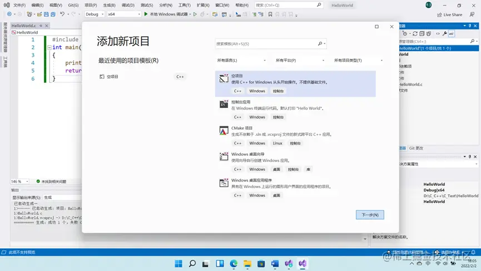This screenshot has width=481, height=271.
Task: Click the feedback icon beside Live Share
Action: coord(472,14)
